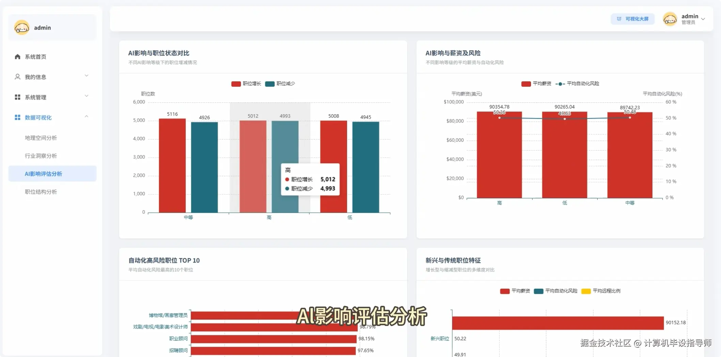Toggle 平均薪资 legend in 新兴与传统职位特征 chart

pyautogui.click(x=515, y=291)
